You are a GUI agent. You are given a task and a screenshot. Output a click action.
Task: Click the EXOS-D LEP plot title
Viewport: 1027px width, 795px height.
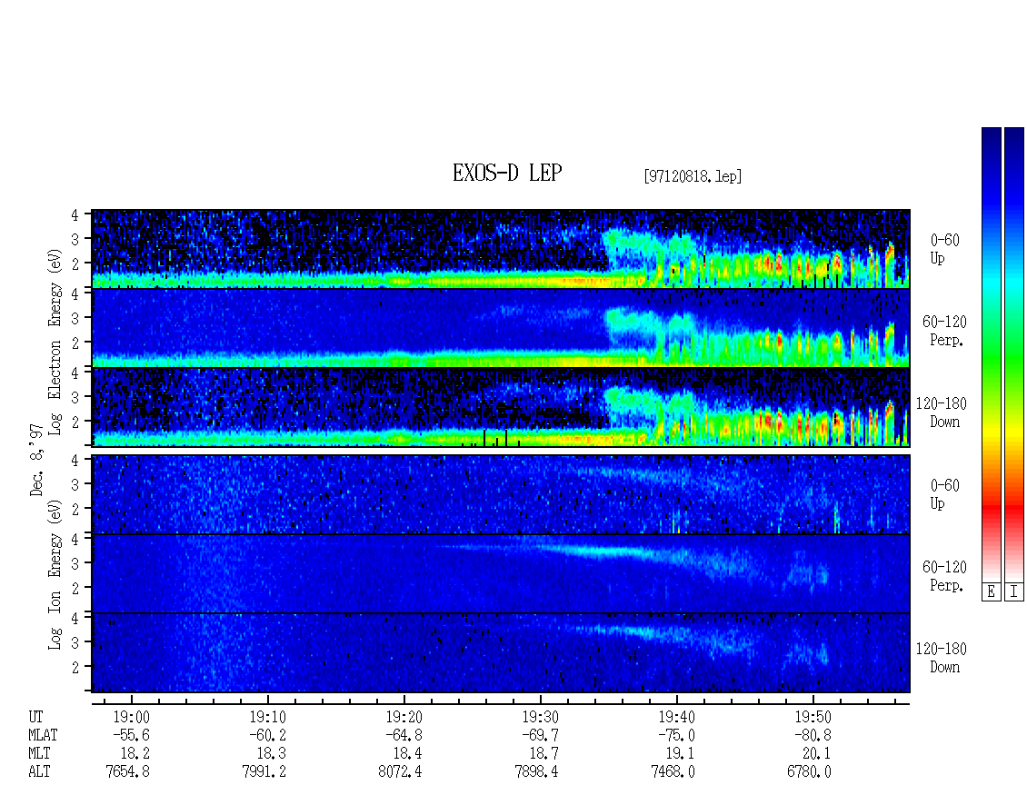click(507, 173)
